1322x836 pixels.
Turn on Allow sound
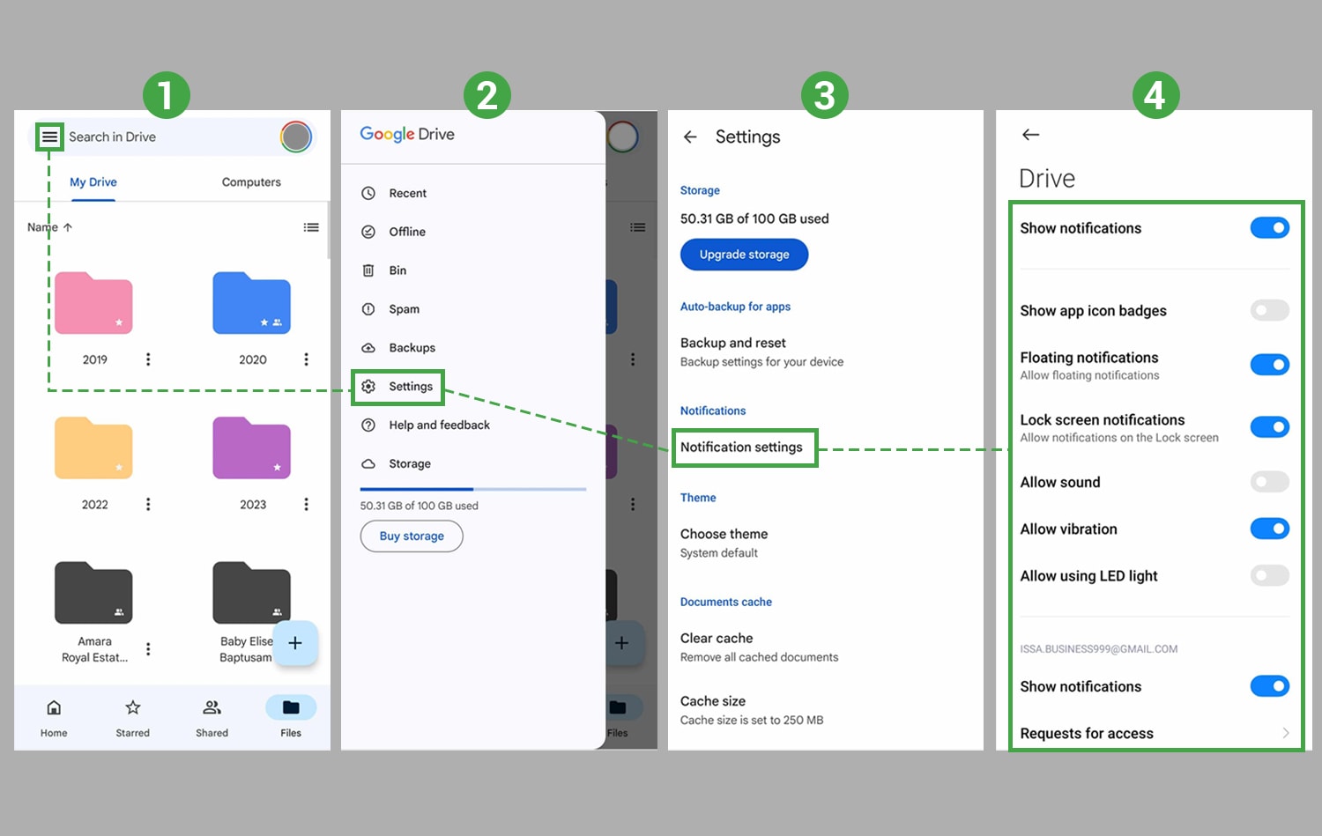click(x=1269, y=482)
